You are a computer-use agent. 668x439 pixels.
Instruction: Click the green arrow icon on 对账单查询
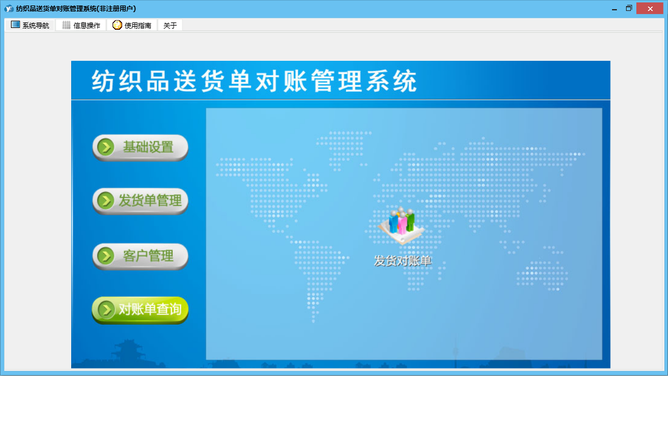coord(106,309)
